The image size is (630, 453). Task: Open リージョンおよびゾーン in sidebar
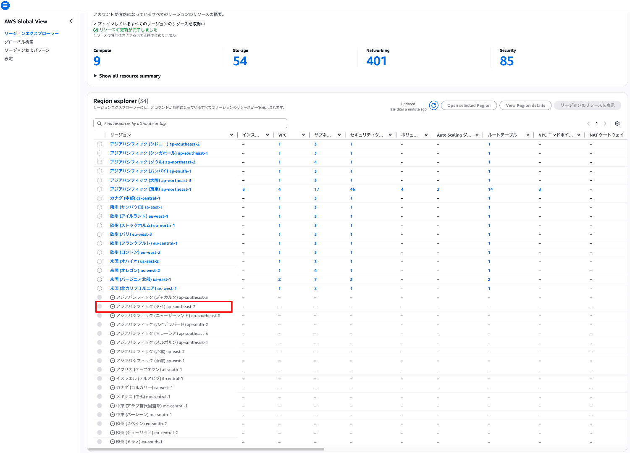(x=27, y=50)
